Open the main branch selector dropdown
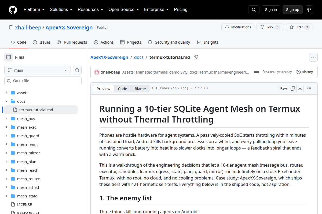 [x=38, y=70]
